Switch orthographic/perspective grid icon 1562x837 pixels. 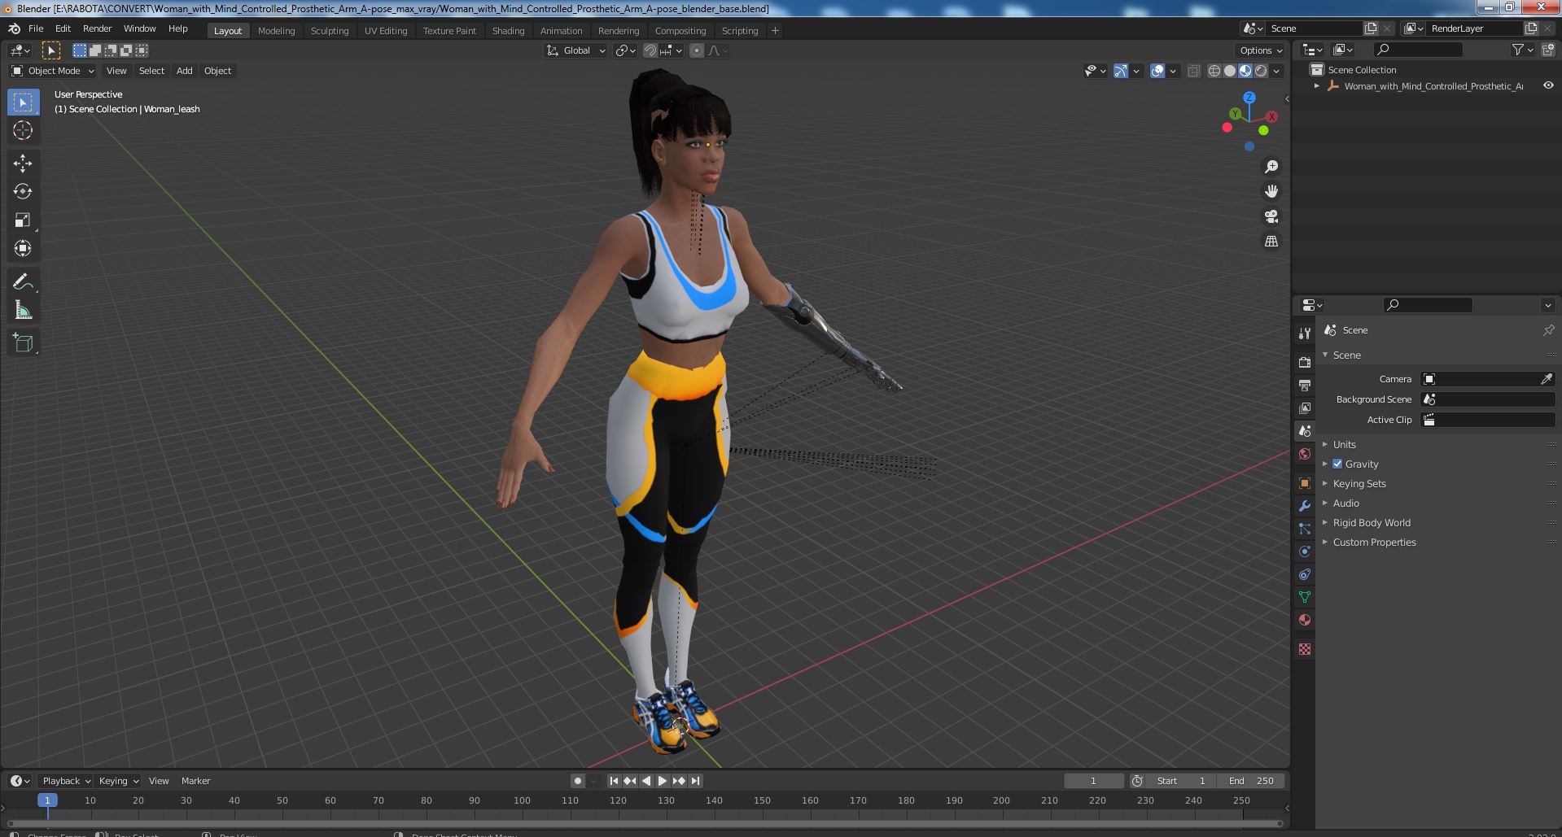1271,242
